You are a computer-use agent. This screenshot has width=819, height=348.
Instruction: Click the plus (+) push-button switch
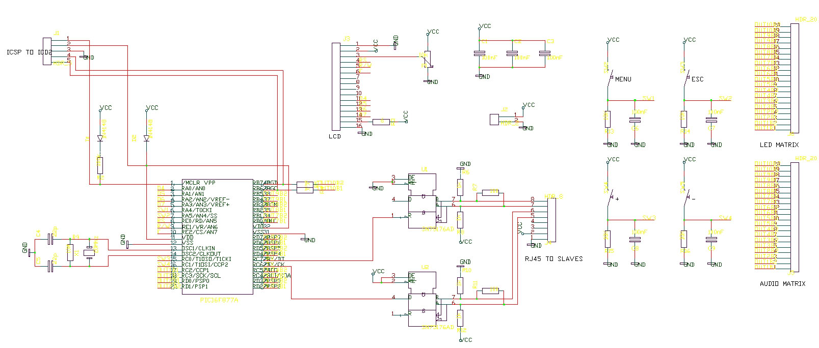[610, 199]
